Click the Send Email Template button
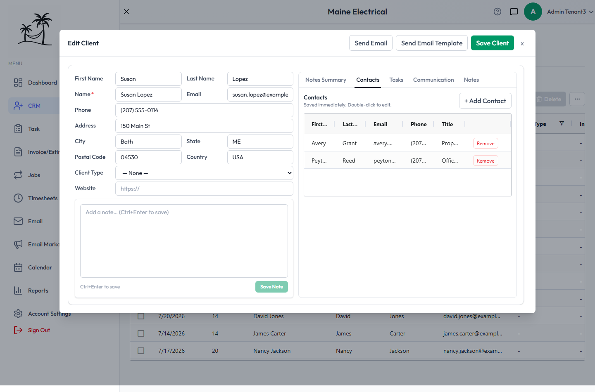Image resolution: width=595 pixels, height=392 pixels. 432,43
